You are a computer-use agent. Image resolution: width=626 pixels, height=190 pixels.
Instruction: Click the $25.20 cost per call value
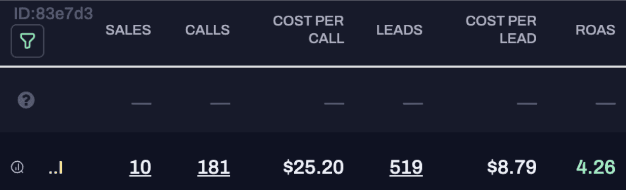coord(314,167)
